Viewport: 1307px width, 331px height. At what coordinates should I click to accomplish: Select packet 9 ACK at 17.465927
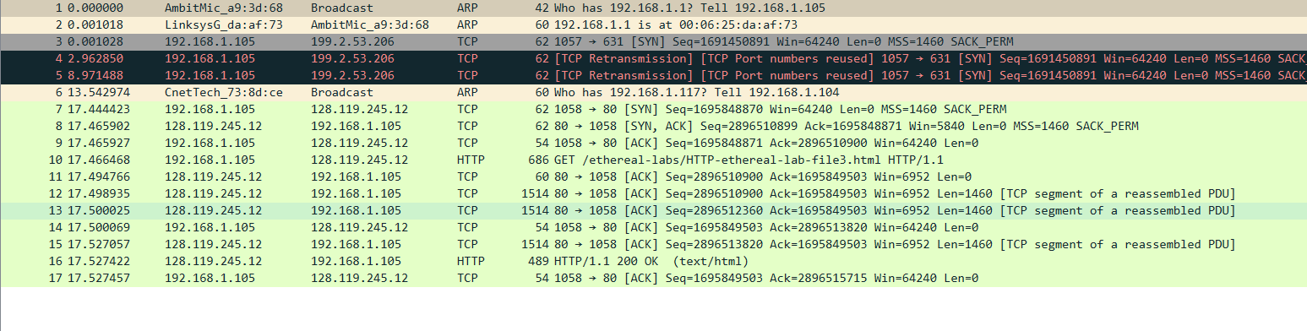(x=653, y=144)
